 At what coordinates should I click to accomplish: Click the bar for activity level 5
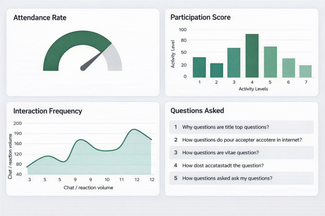coord(270,62)
